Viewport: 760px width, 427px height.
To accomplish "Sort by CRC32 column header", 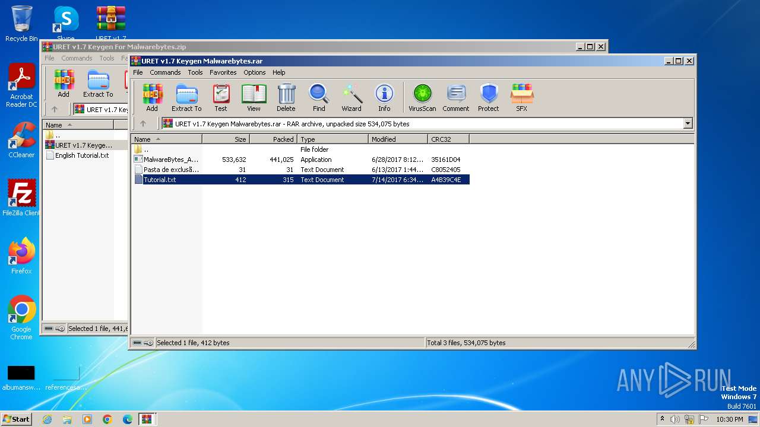I will (448, 139).
